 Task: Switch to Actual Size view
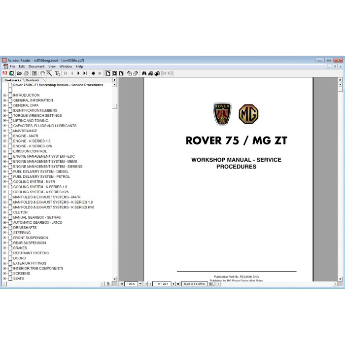click(x=108, y=73)
